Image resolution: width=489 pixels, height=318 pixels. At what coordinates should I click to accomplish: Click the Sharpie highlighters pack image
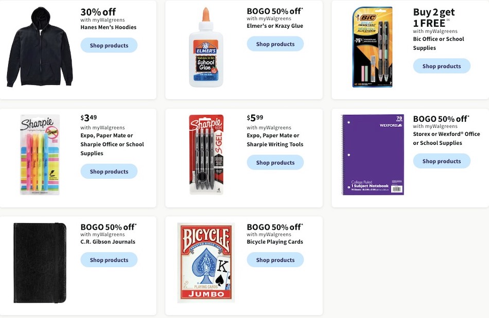tap(39, 154)
